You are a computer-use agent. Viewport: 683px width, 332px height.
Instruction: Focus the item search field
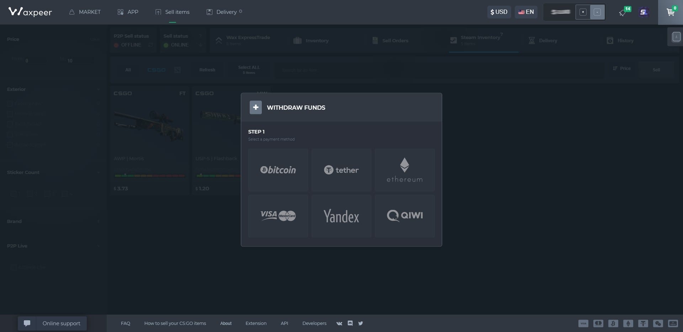(x=439, y=70)
